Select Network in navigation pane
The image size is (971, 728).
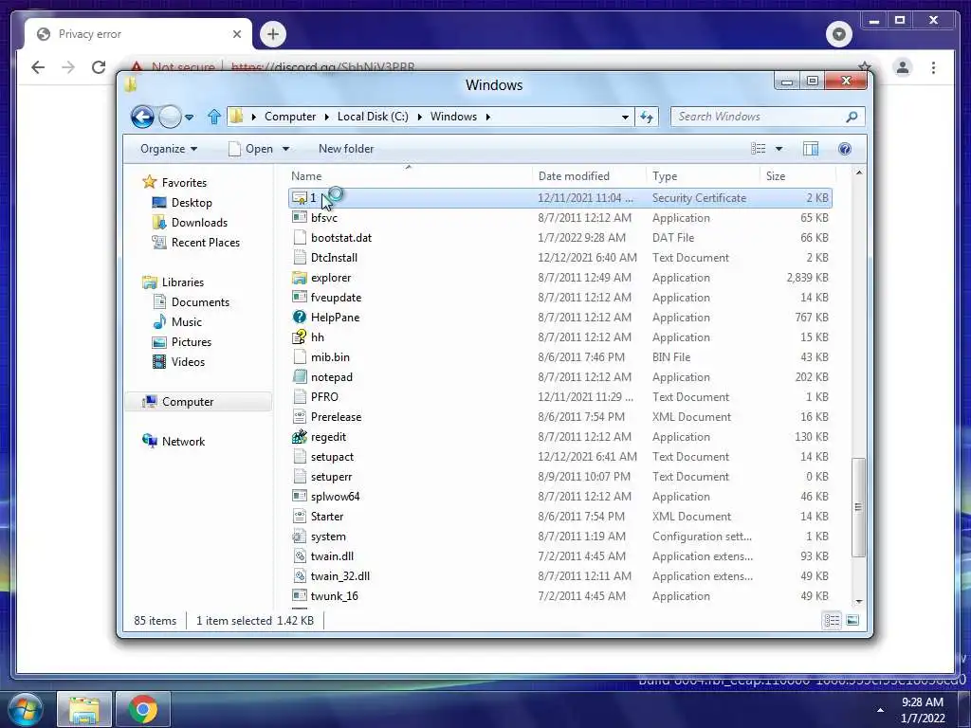tap(183, 441)
